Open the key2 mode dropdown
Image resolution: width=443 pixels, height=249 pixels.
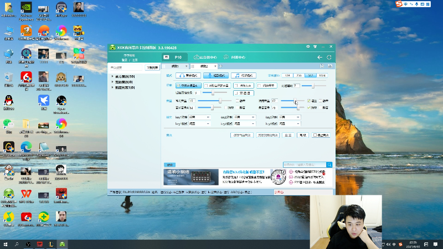coord(245,123)
